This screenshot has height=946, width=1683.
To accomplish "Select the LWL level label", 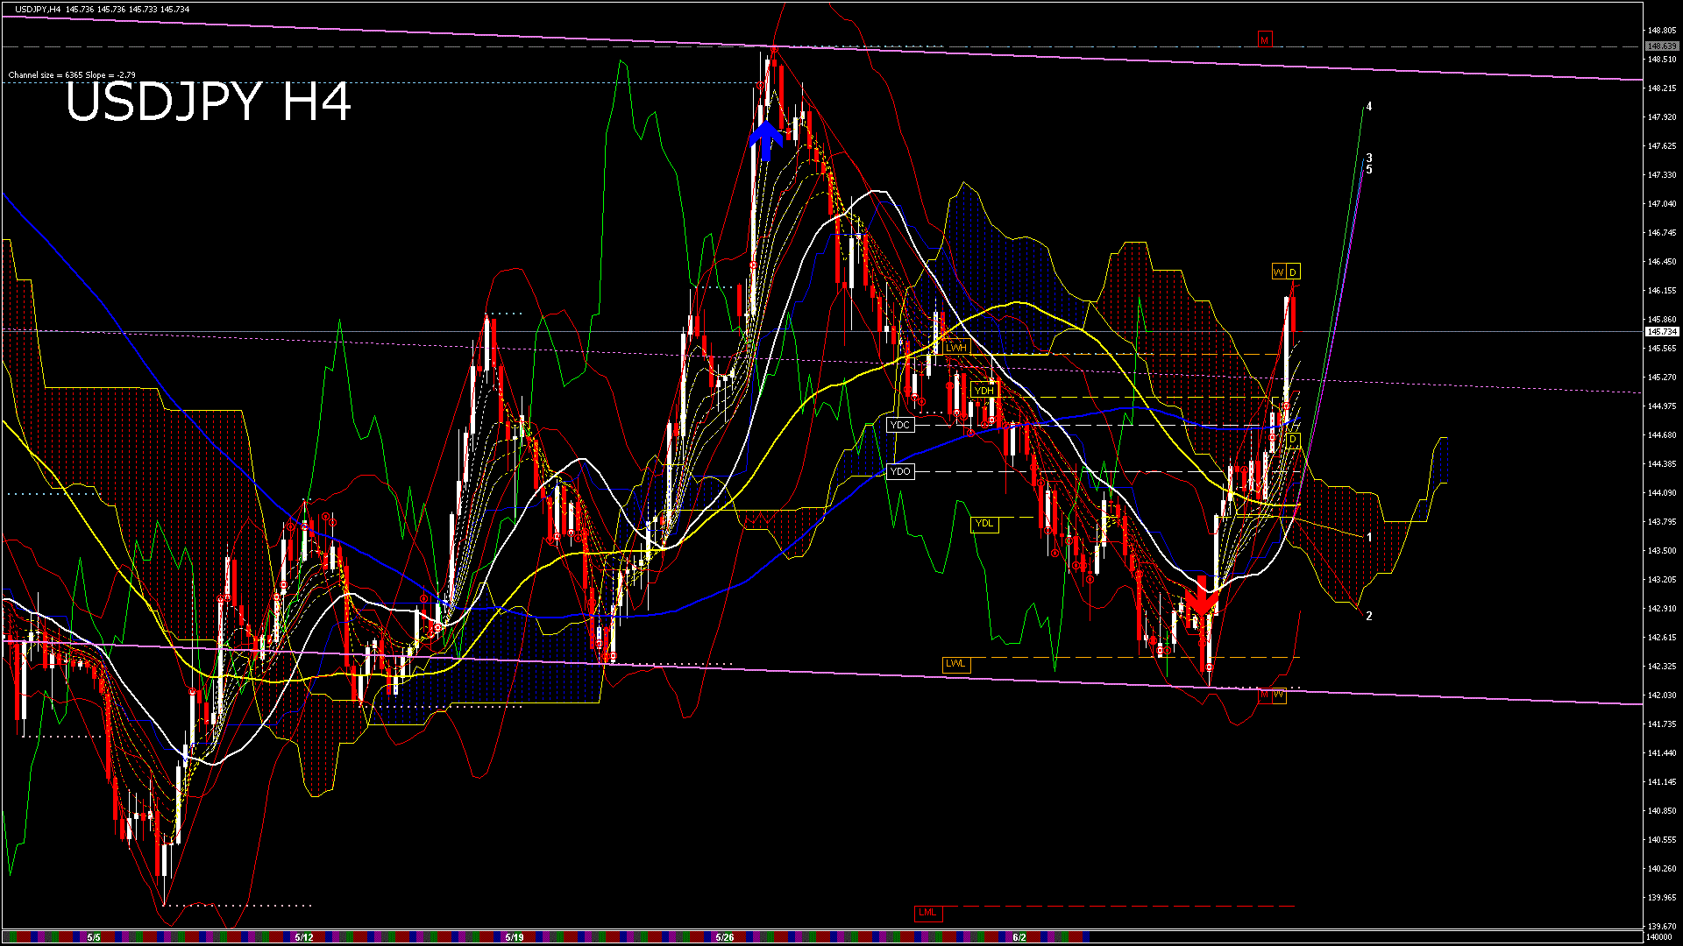I will point(956,664).
